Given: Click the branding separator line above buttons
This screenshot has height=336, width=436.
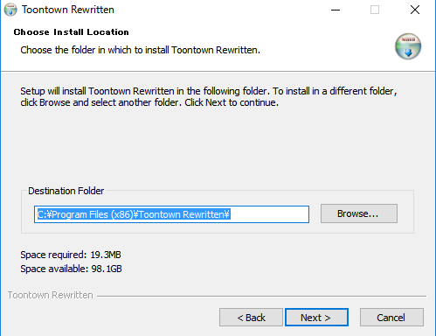Looking at the screenshot, I should 261,296.
